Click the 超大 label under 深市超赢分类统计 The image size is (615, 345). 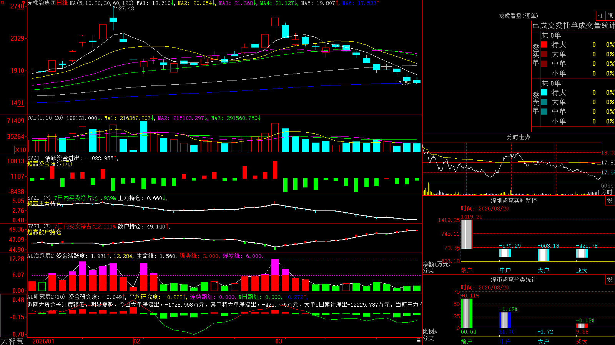pyautogui.click(x=582, y=341)
